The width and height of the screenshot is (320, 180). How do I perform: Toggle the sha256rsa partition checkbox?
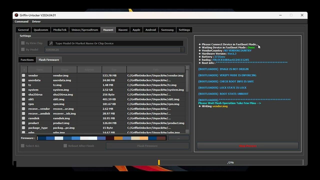coord(23,94)
